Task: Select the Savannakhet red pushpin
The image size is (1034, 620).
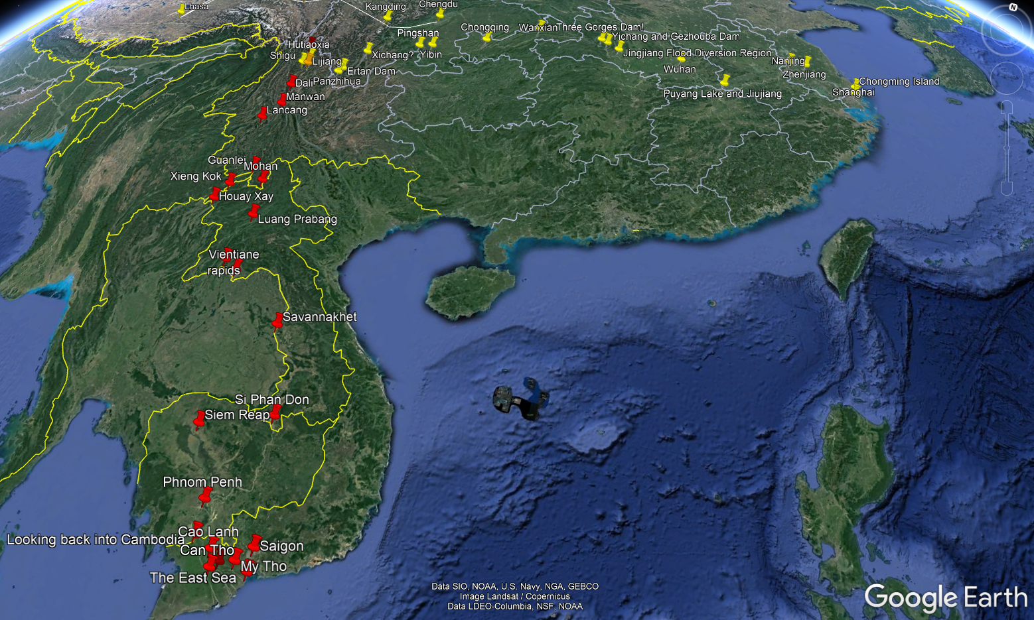Action: click(x=277, y=320)
